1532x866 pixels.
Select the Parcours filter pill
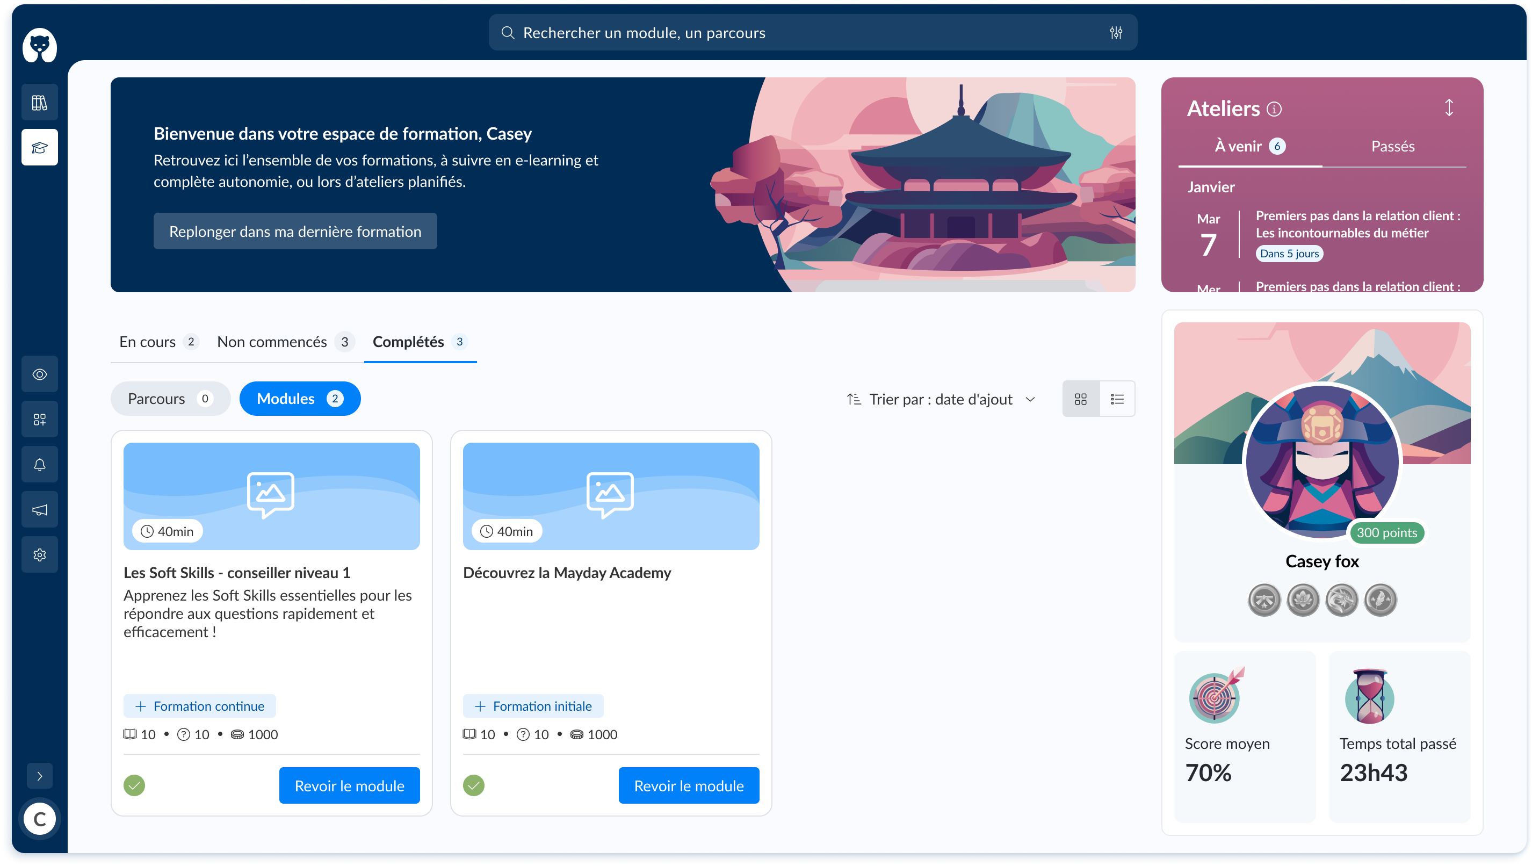click(170, 399)
